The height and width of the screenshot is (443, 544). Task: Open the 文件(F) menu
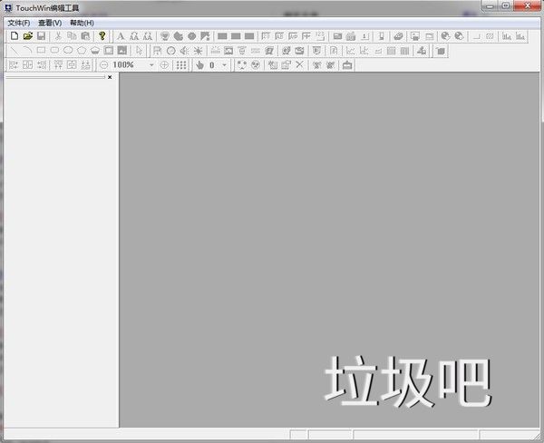coord(19,23)
